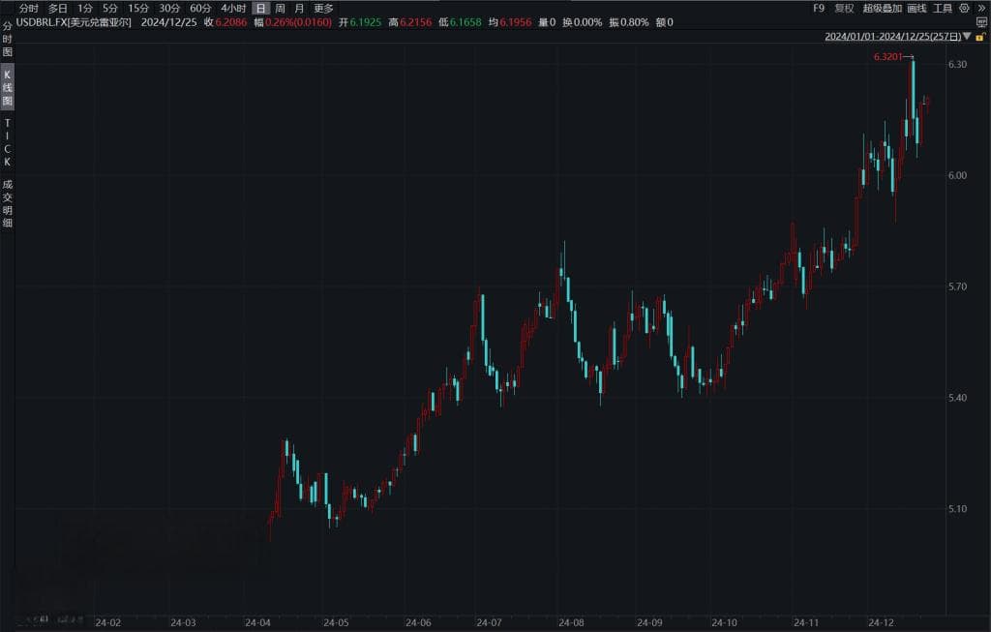Click change value 0.26%(0.0160)

pos(298,22)
